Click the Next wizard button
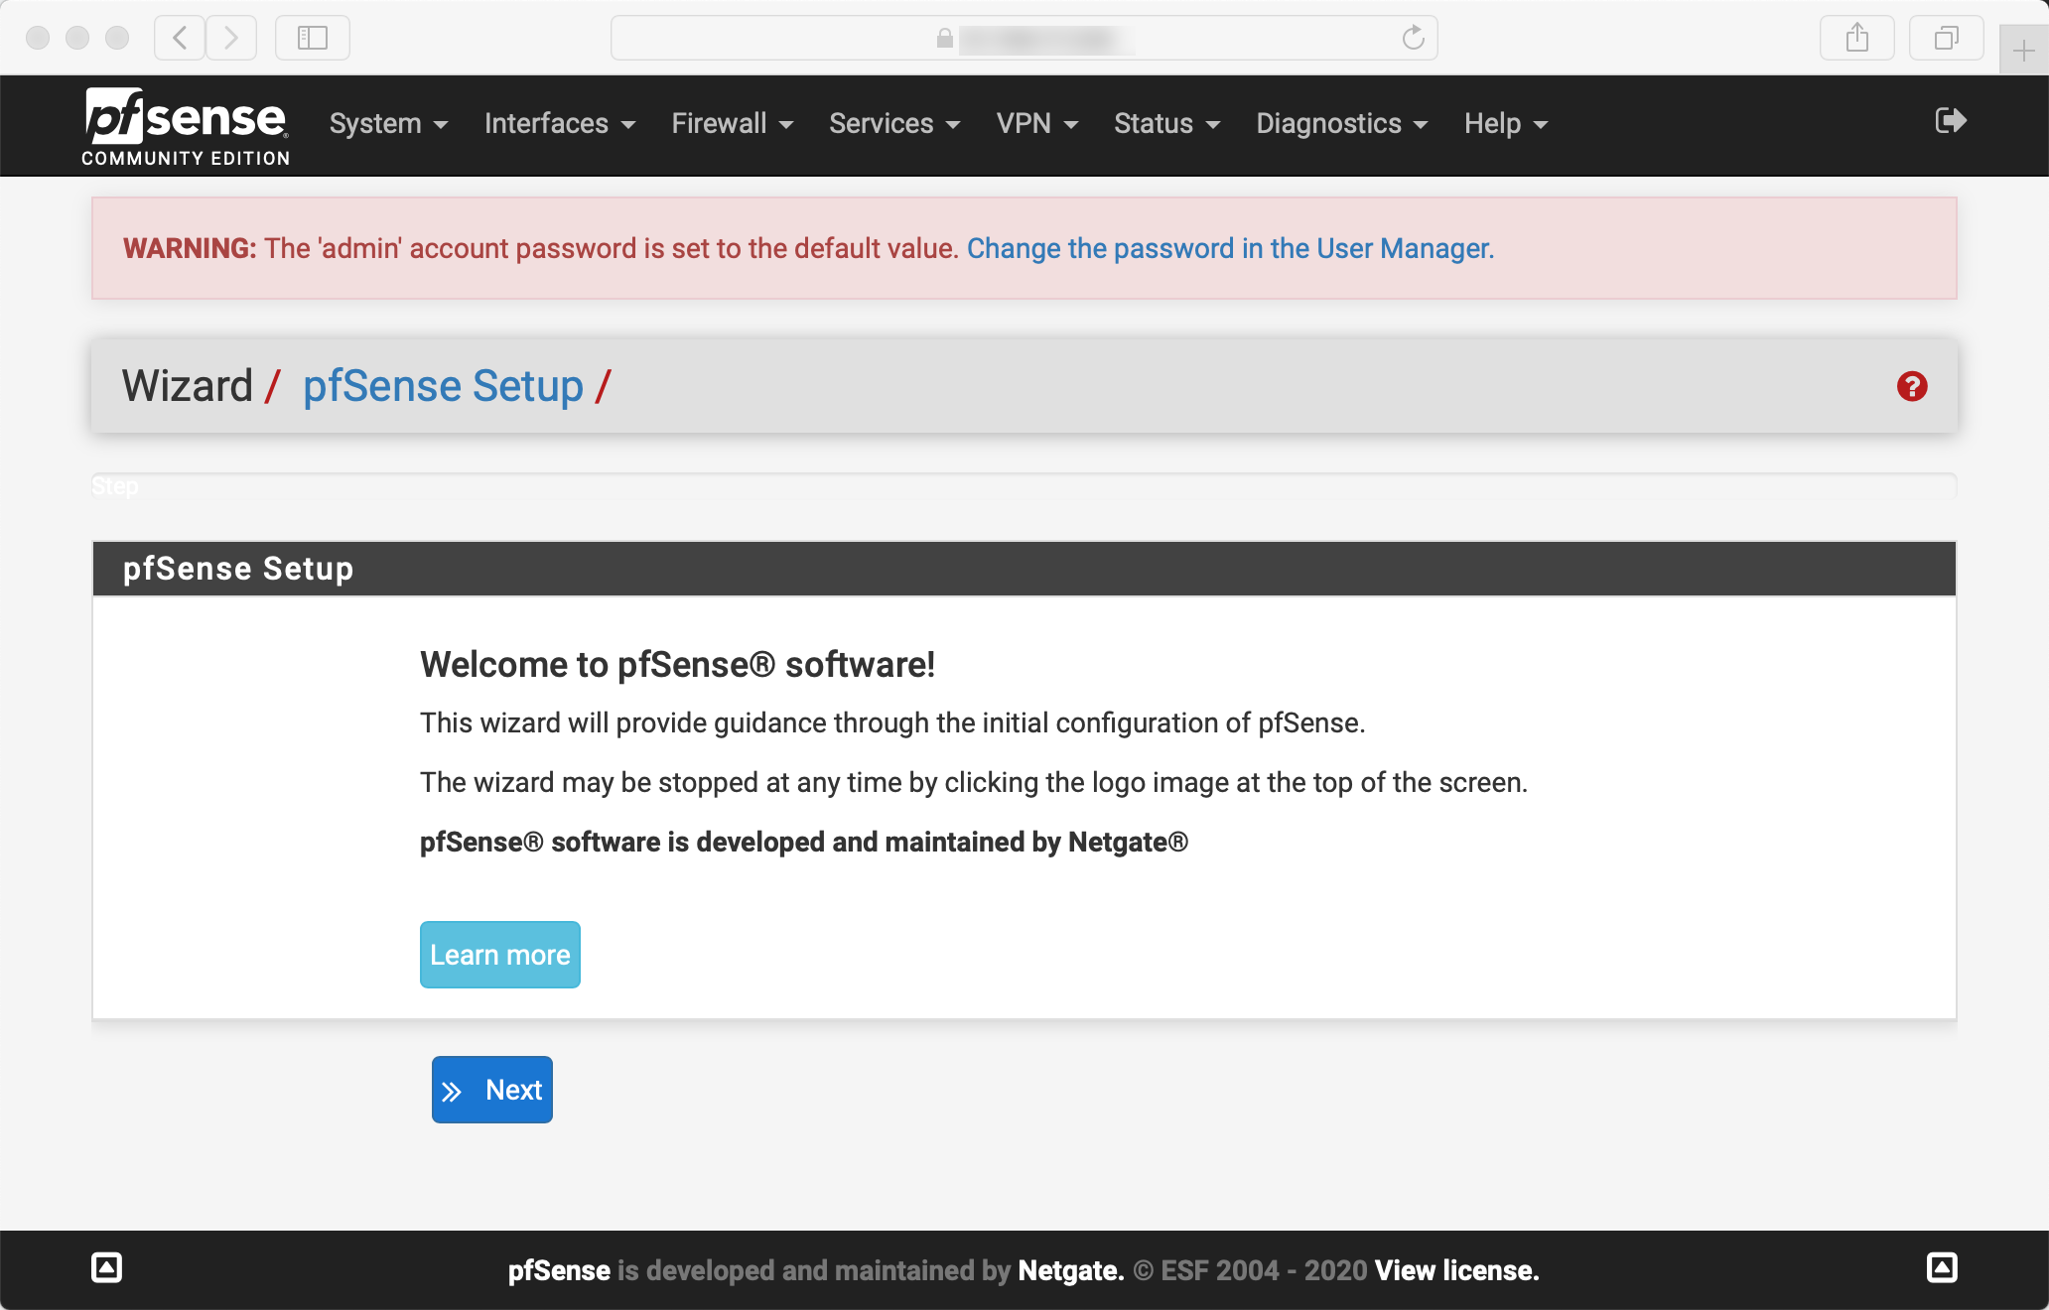Viewport: 2049px width, 1310px height. coord(492,1090)
